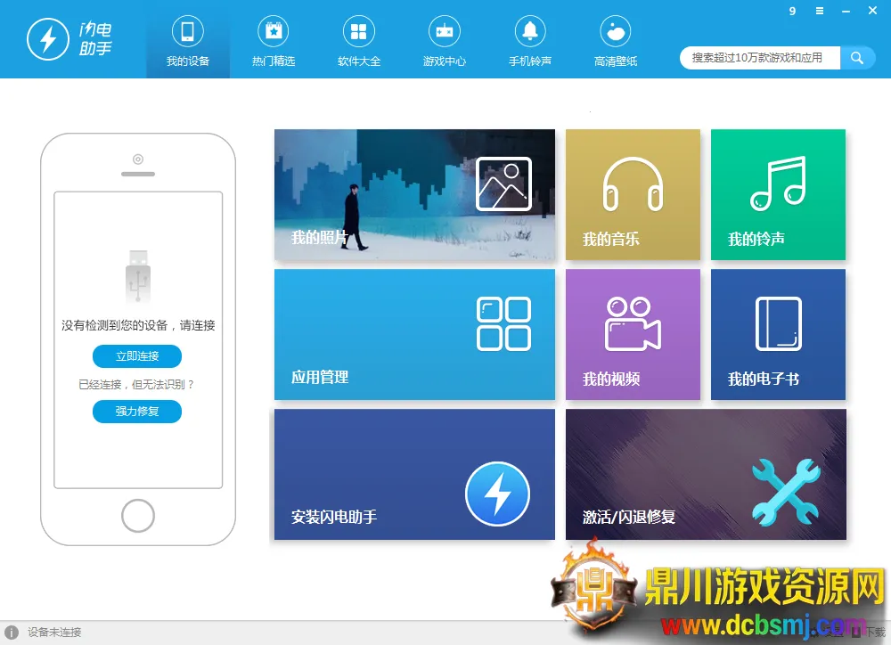Go to 游戏中心 game center
Screen dimensions: 891x645
(445, 41)
